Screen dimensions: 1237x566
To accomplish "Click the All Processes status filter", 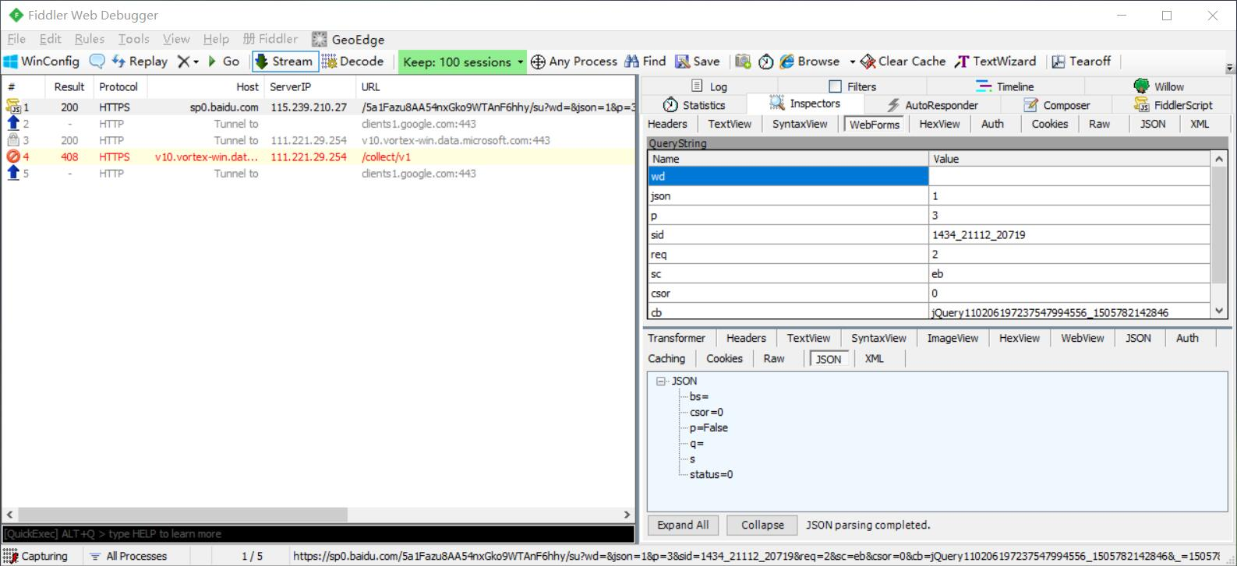I will [129, 556].
